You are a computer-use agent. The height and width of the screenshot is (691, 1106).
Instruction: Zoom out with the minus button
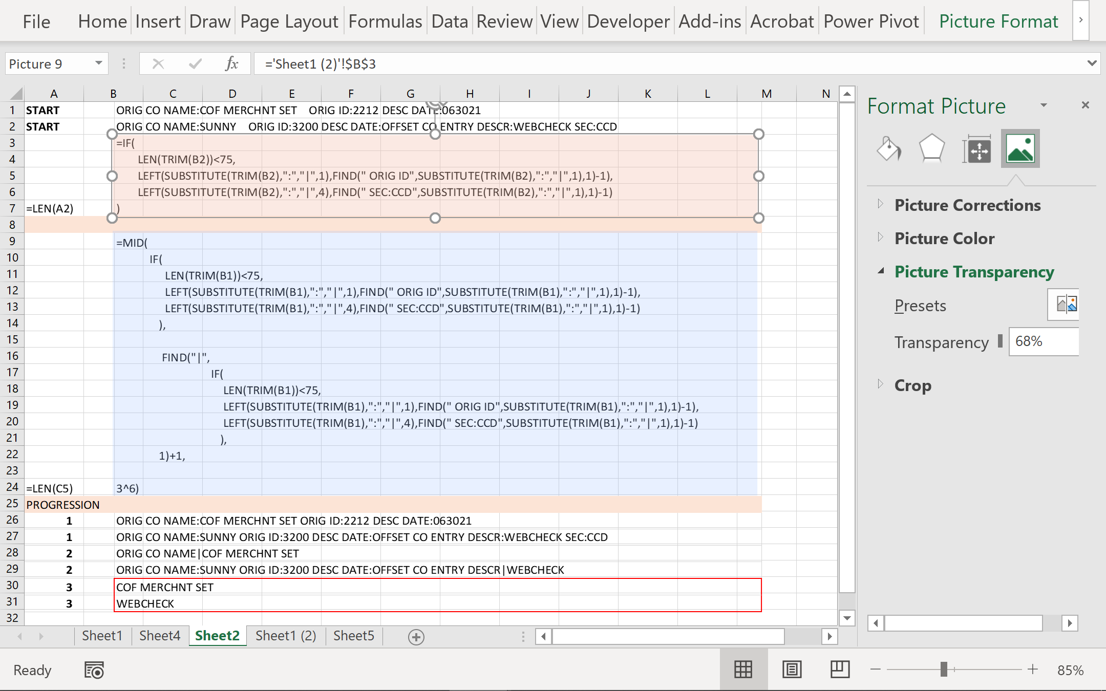[876, 670]
